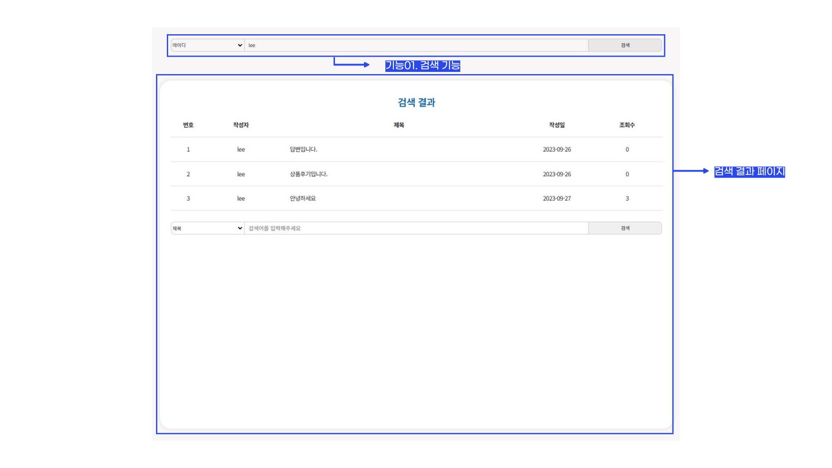Open the bottom 제목 search-type dropdown

click(x=207, y=228)
